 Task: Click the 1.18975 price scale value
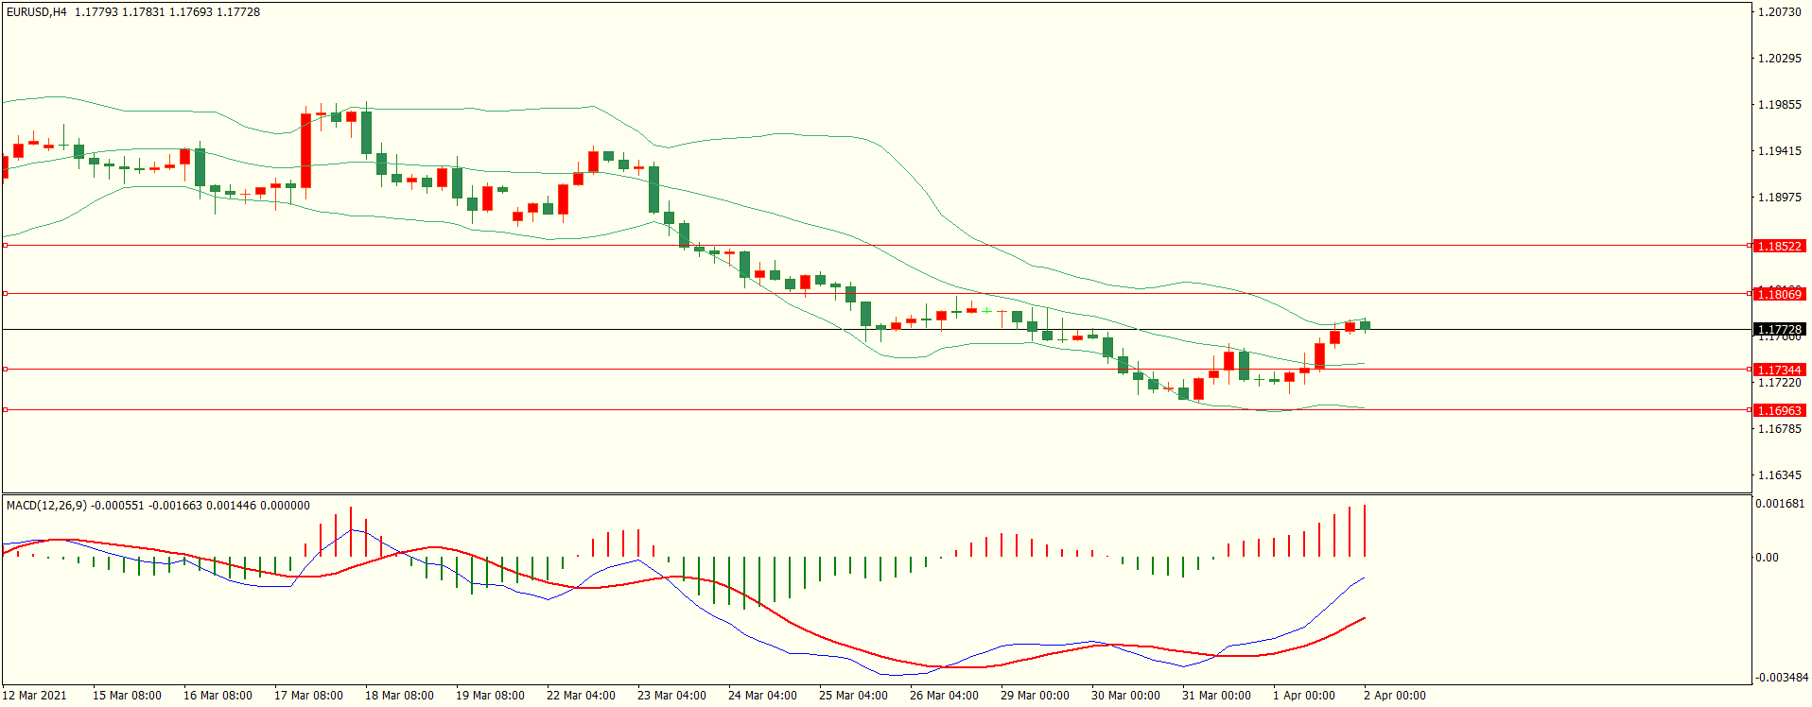point(1779,198)
